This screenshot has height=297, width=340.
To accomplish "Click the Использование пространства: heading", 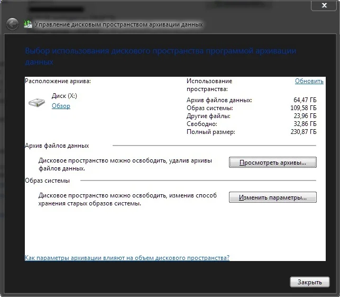I will [x=209, y=85].
